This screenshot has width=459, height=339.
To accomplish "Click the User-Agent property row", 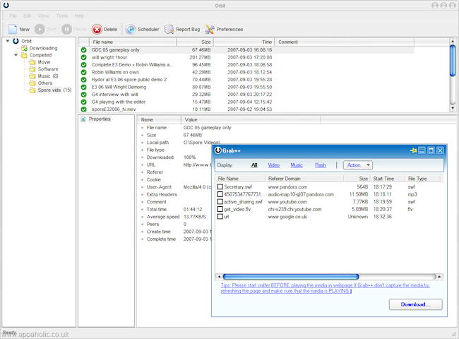I will click(x=175, y=187).
